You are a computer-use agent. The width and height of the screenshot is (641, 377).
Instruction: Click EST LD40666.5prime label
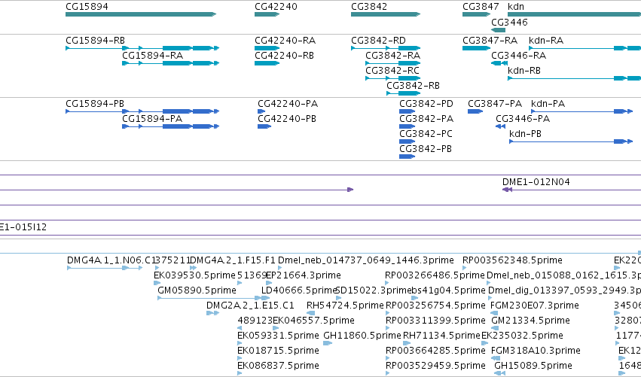point(299,290)
